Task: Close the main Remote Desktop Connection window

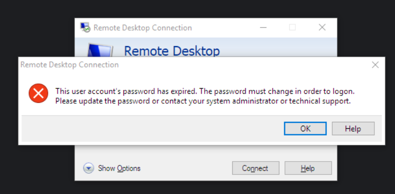Action: tap(322, 28)
